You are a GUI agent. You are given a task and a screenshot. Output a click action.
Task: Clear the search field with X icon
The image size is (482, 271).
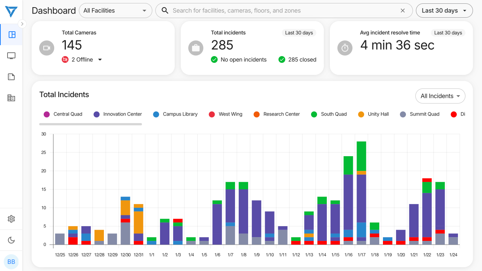click(403, 11)
